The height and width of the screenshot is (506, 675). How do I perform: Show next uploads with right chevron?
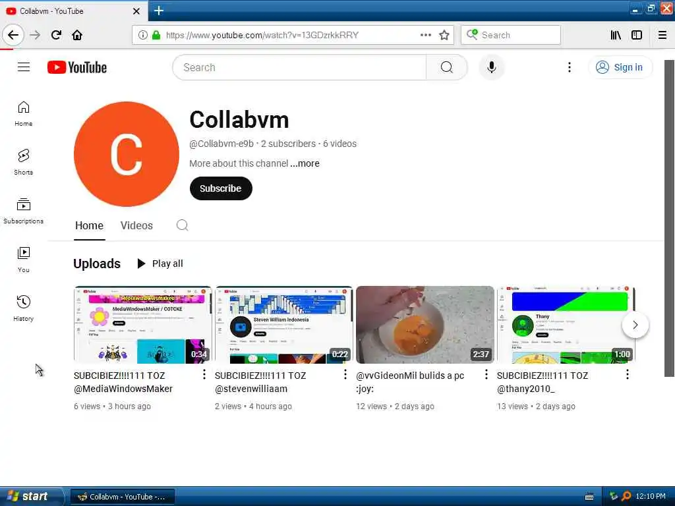(635, 325)
